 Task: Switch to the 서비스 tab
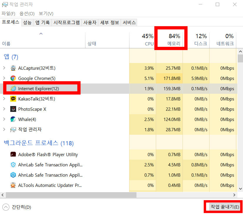129,23
